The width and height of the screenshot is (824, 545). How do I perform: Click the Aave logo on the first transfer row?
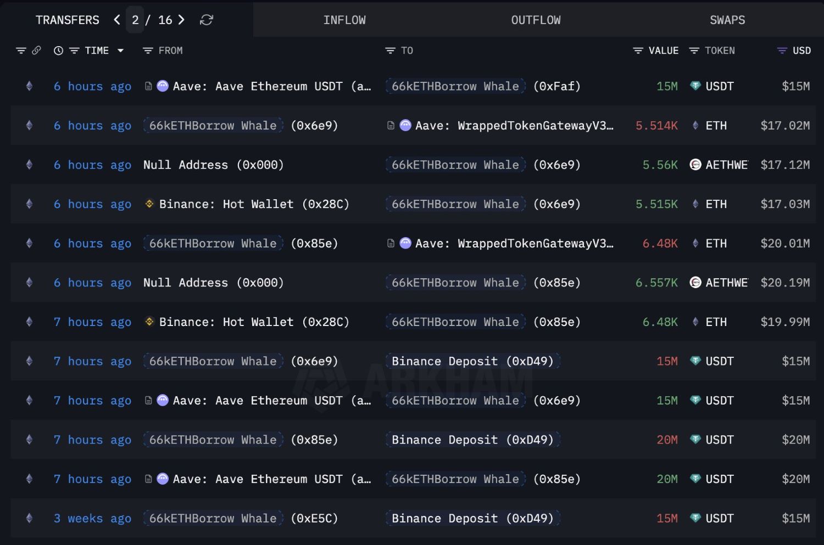pyautogui.click(x=162, y=86)
